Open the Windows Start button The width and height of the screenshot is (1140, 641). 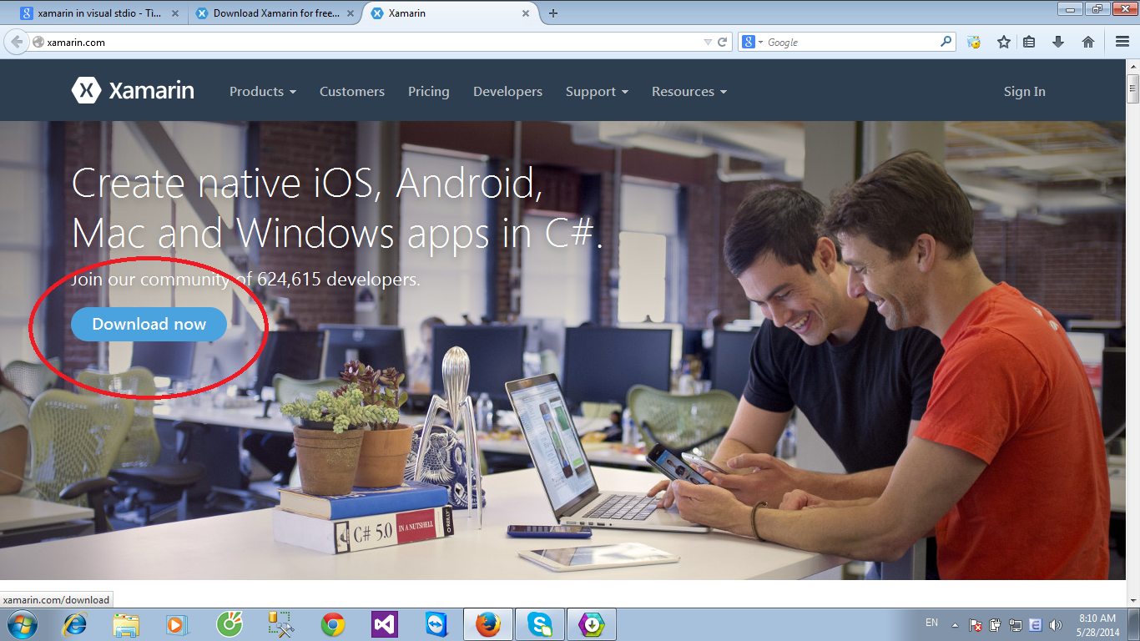21,624
